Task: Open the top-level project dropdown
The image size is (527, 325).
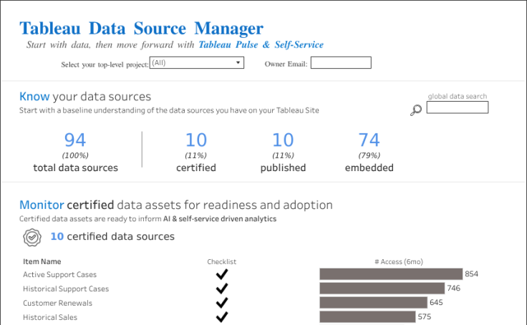Action: tap(196, 63)
